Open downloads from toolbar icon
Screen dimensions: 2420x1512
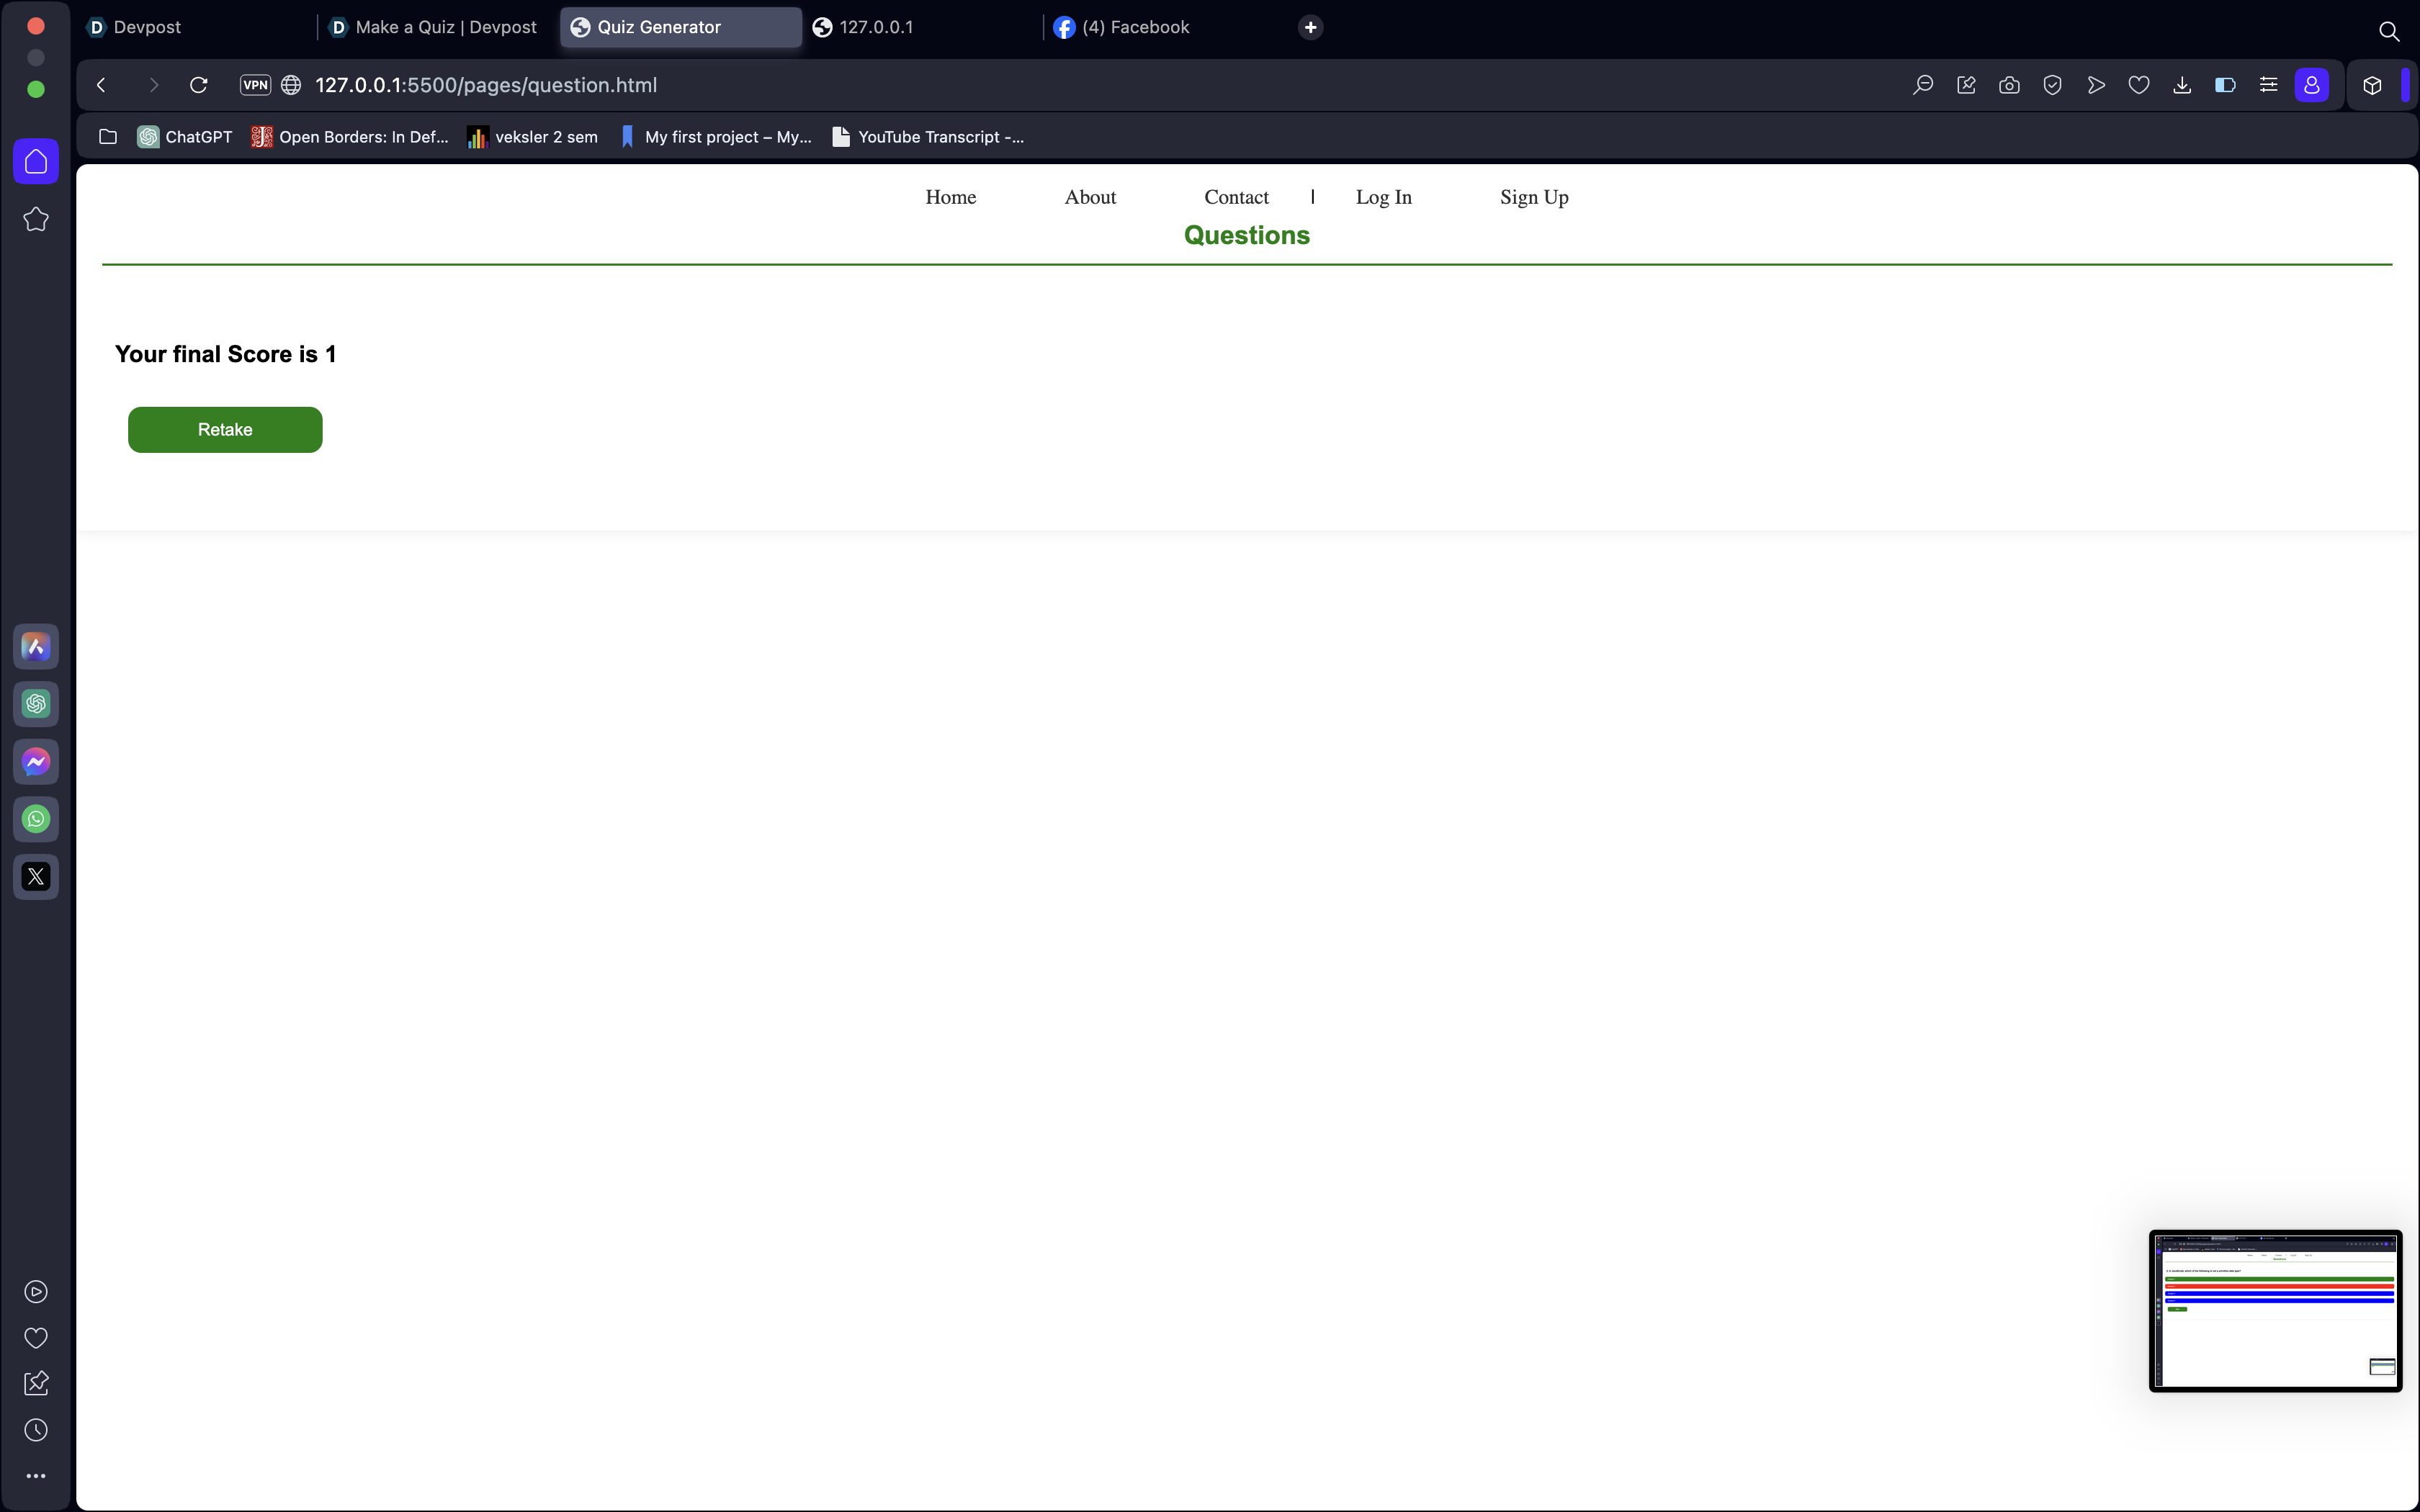click(2182, 85)
